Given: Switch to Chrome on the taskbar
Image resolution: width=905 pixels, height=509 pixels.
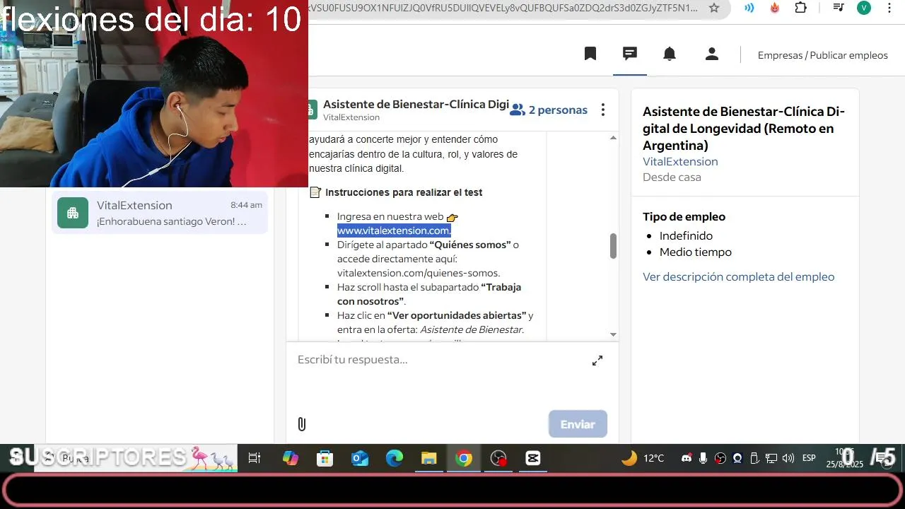Looking at the screenshot, I should [x=463, y=458].
